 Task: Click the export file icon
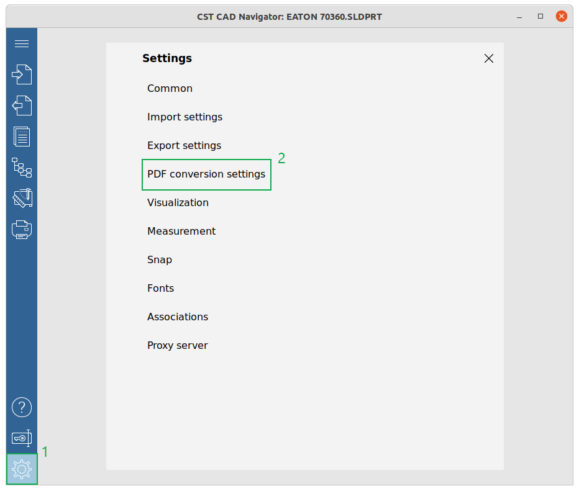point(22,106)
